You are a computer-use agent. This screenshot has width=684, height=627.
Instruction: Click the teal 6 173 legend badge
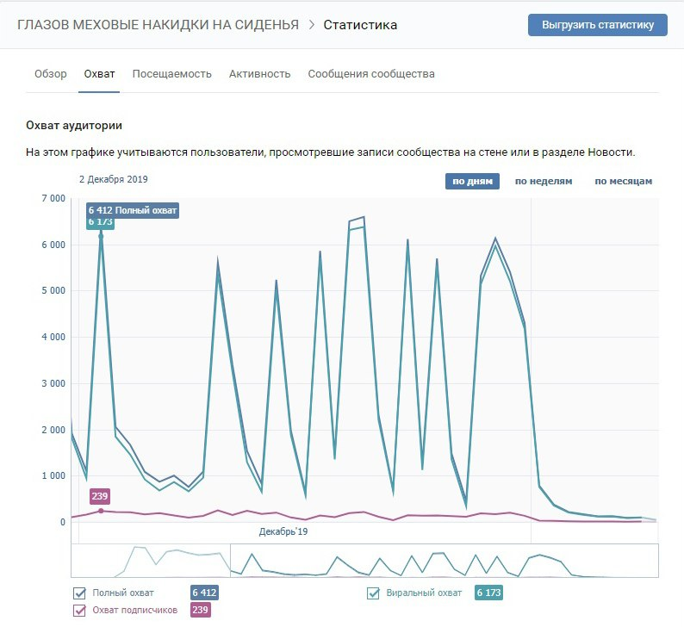(x=488, y=593)
